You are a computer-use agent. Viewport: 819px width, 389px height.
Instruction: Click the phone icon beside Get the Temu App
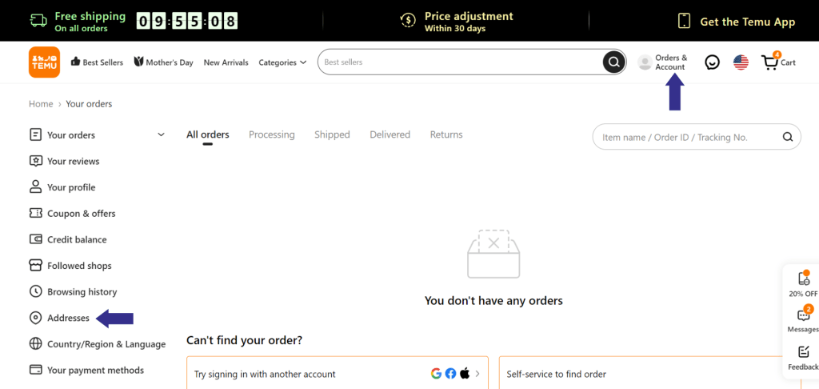coord(685,21)
